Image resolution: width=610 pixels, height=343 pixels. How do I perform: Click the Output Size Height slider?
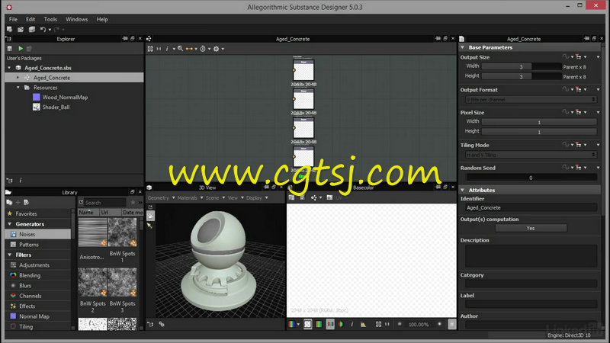pos(522,77)
